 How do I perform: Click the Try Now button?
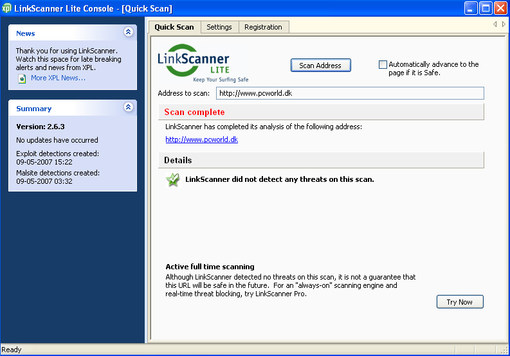(460, 302)
